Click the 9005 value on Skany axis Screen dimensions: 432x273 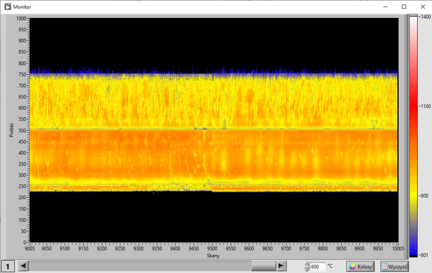tap(30, 249)
